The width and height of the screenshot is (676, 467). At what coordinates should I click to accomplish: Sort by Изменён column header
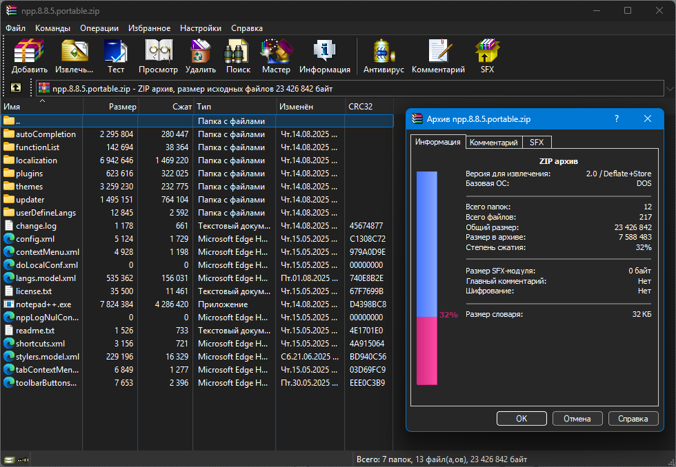tap(310, 106)
